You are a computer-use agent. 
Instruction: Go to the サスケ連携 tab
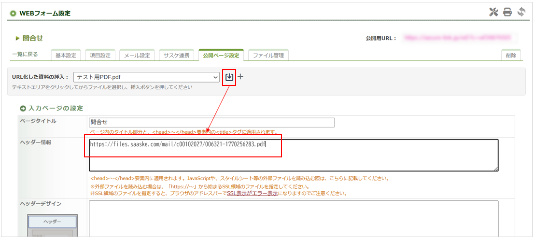click(177, 56)
